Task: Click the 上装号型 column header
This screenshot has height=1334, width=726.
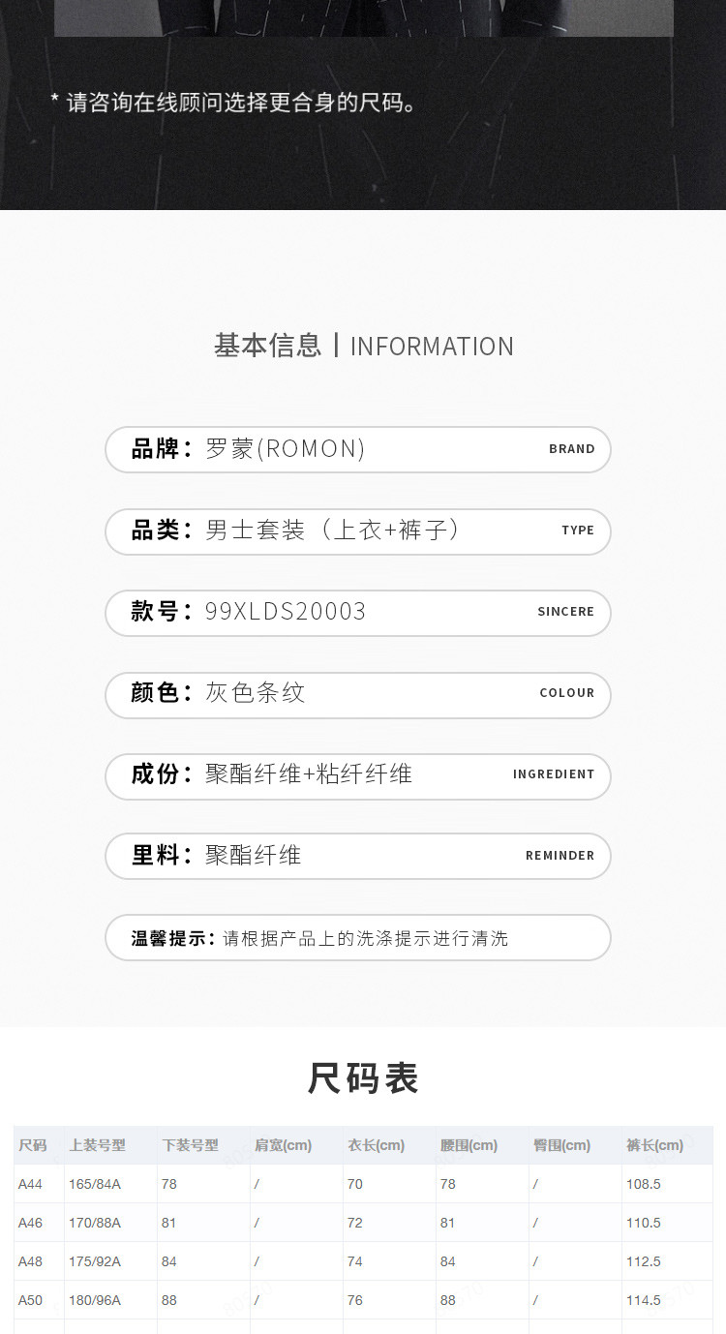Action: point(97,1145)
